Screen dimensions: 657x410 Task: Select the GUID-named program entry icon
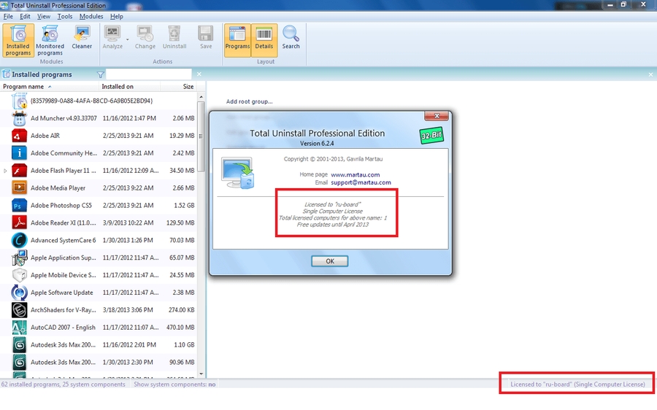(x=19, y=101)
